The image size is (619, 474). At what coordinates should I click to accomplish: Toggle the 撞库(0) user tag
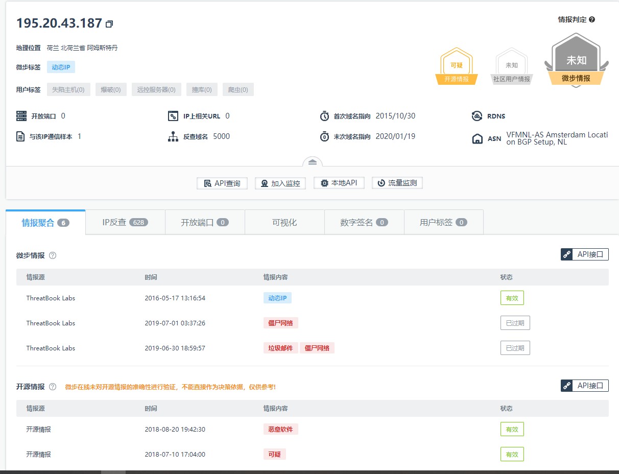[202, 90]
